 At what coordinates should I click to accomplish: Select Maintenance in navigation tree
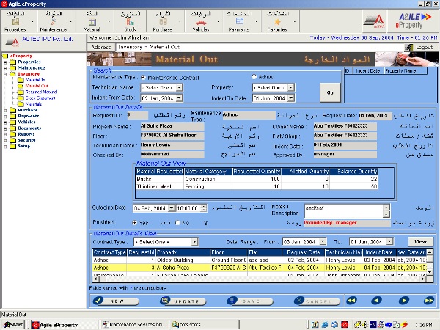tap(32, 68)
